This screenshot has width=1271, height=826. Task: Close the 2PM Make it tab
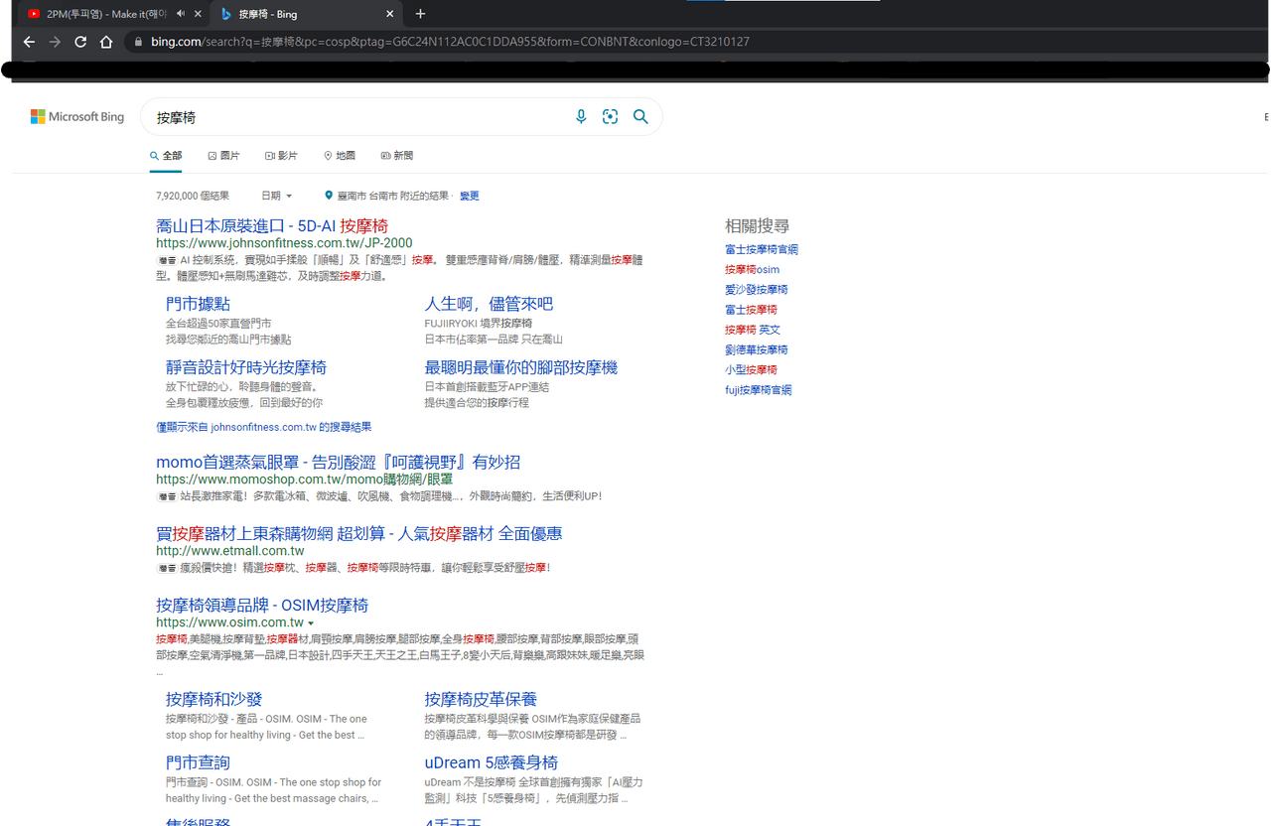(199, 14)
